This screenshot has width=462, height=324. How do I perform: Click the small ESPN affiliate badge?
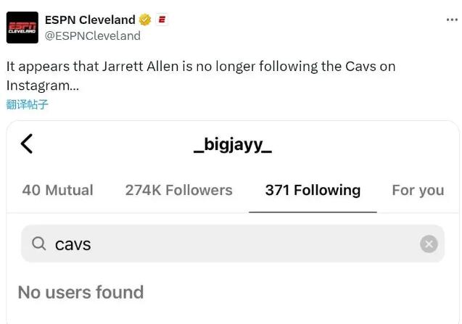coord(162,20)
